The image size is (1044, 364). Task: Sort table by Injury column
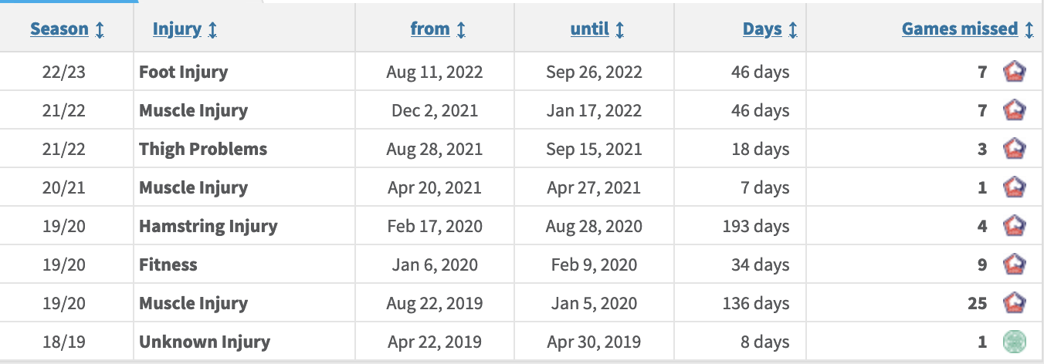(x=177, y=29)
